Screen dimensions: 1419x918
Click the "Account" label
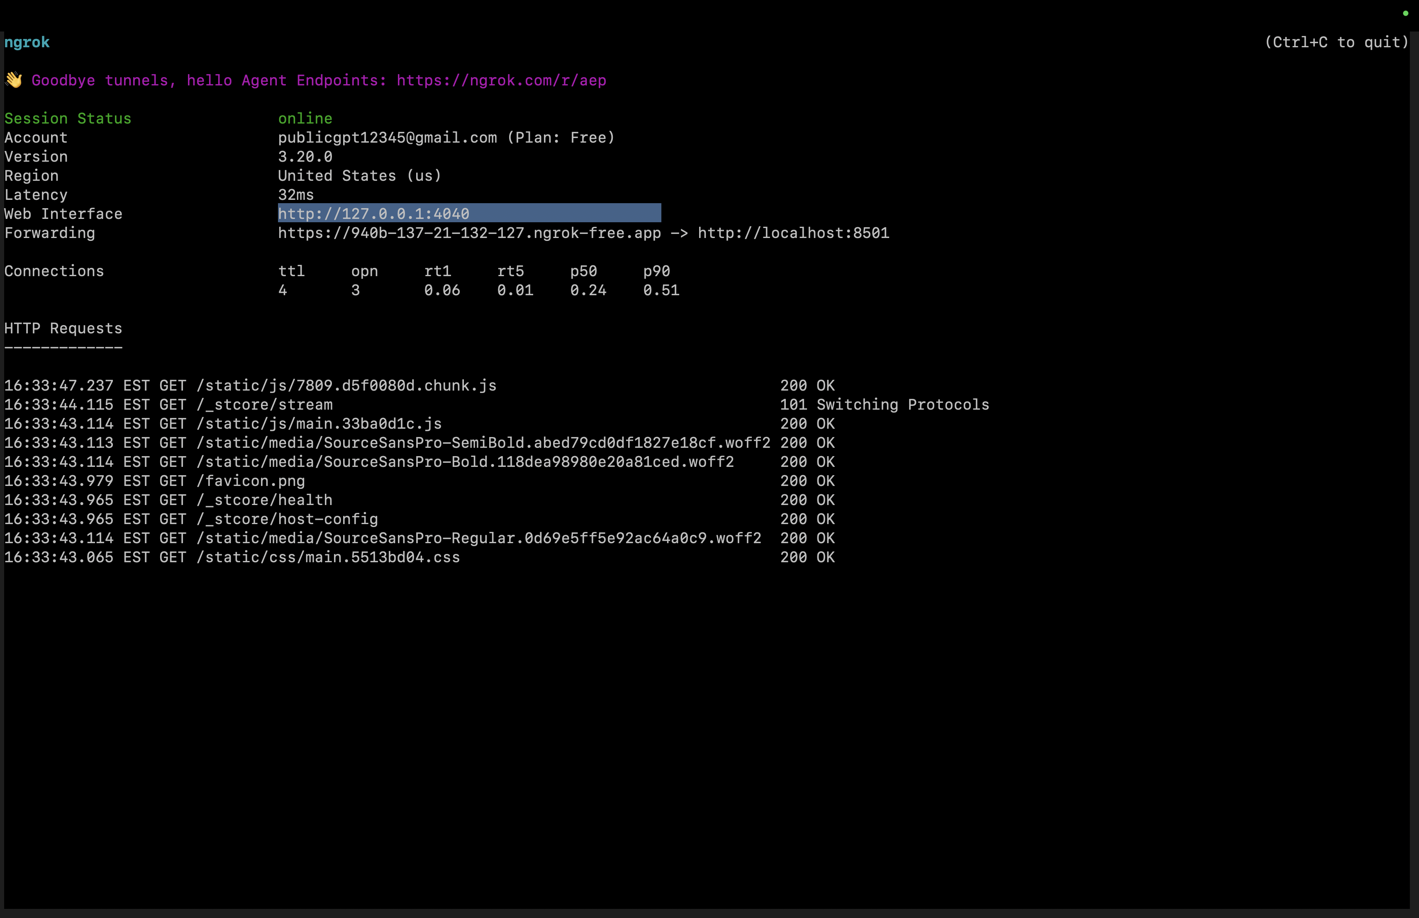pyautogui.click(x=36, y=138)
